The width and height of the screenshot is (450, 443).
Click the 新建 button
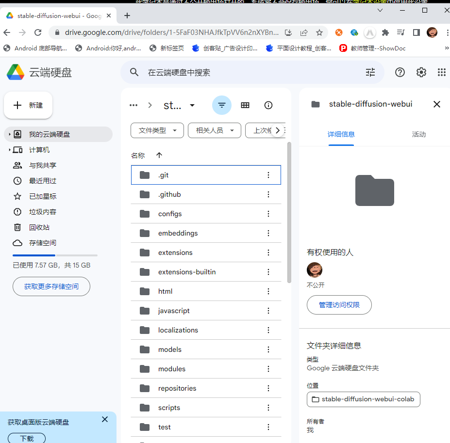28,105
